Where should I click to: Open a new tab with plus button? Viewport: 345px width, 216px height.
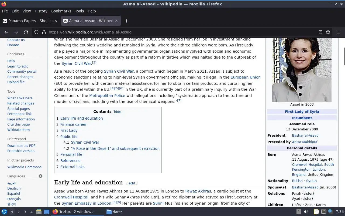126,21
